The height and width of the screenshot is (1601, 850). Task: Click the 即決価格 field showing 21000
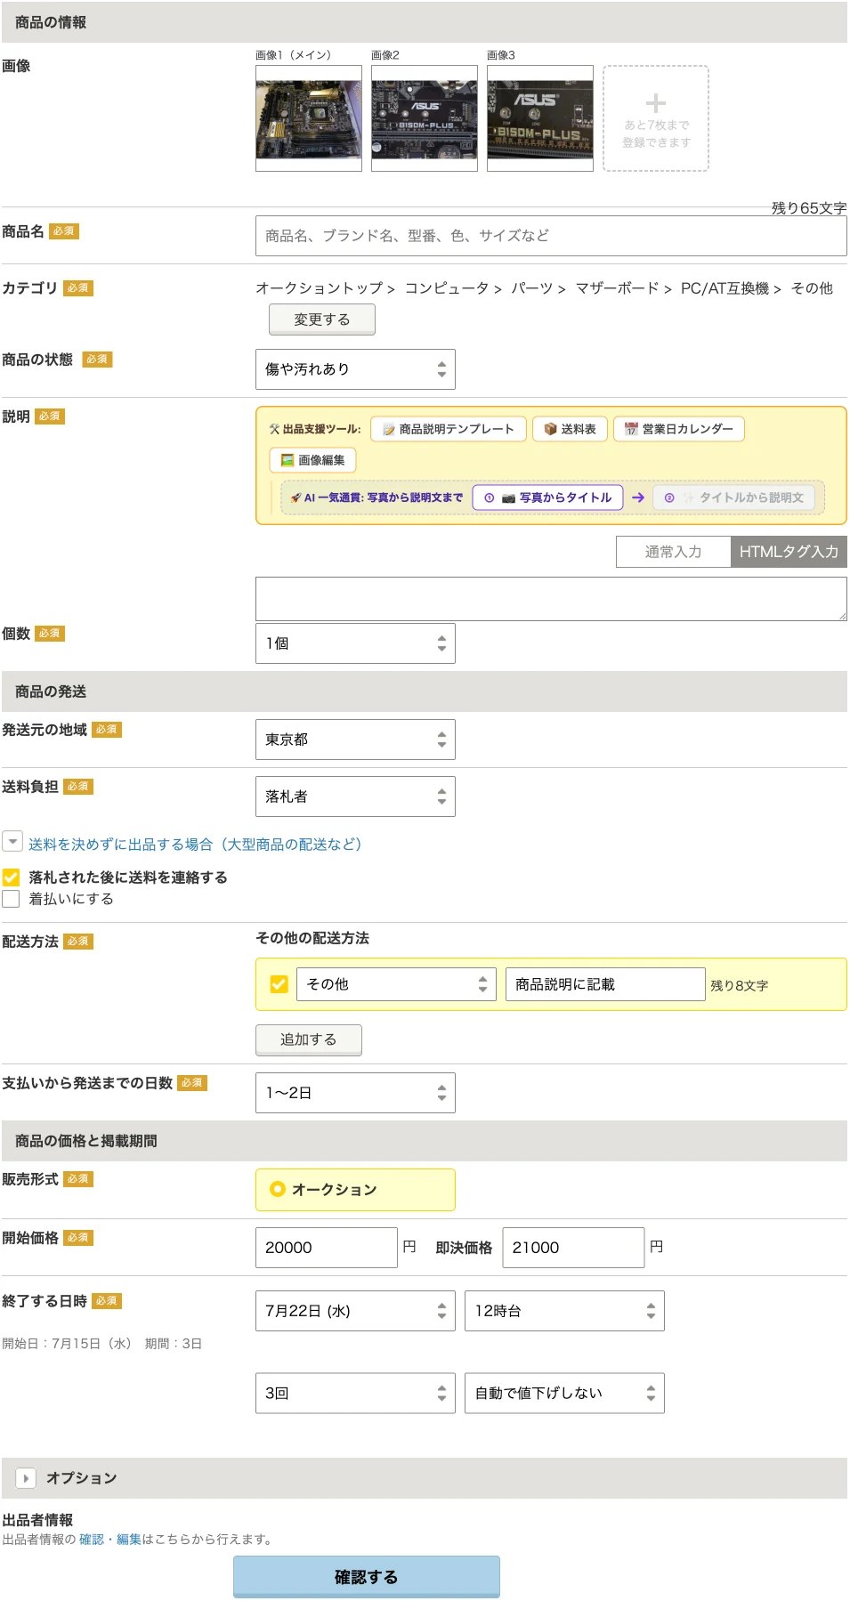point(573,1248)
